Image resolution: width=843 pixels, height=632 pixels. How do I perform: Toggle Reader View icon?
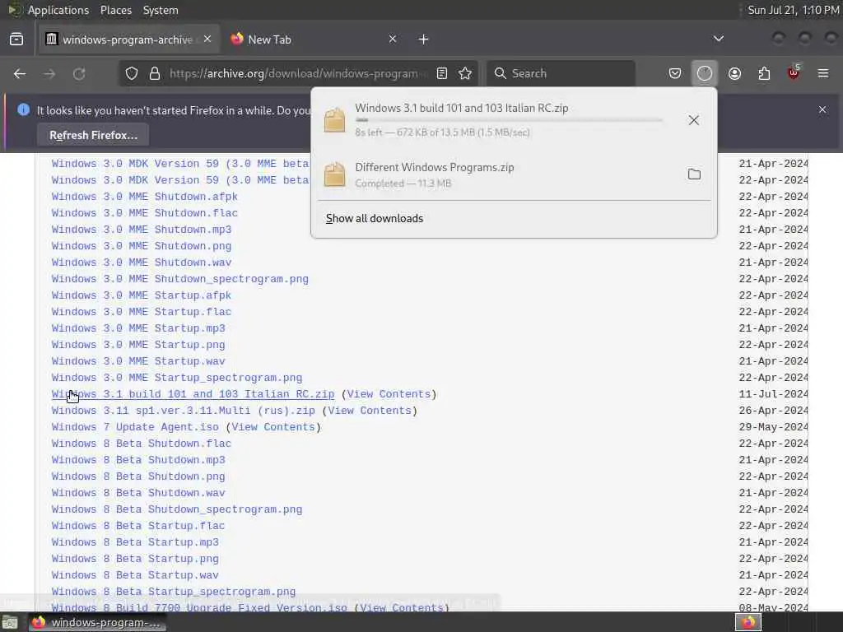coord(442,73)
